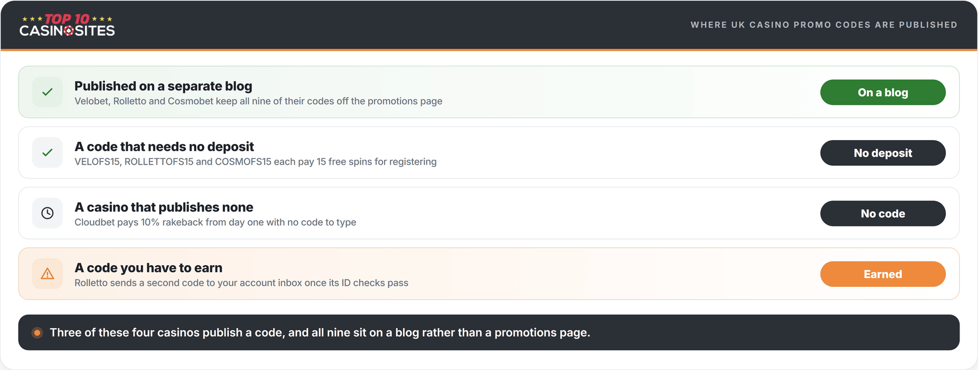978x370 pixels.
Task: Click the heading Published on a separate blog
Action: click(164, 86)
